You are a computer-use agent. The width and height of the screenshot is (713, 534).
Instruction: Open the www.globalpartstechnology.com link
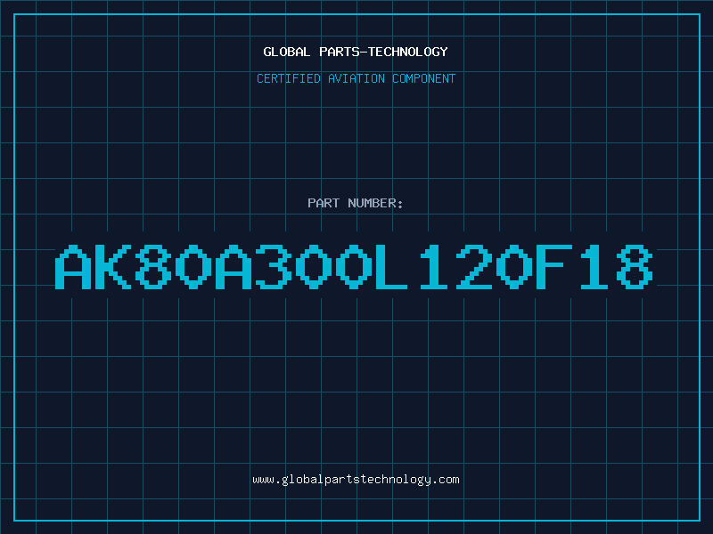pyautogui.click(x=356, y=480)
